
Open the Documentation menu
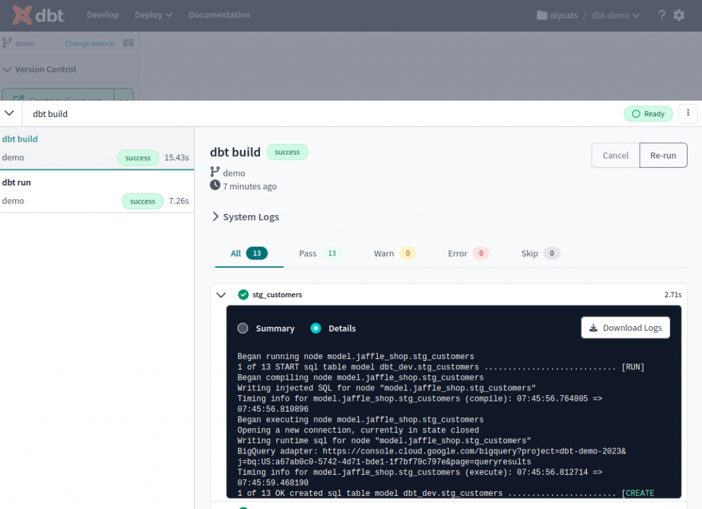click(219, 15)
